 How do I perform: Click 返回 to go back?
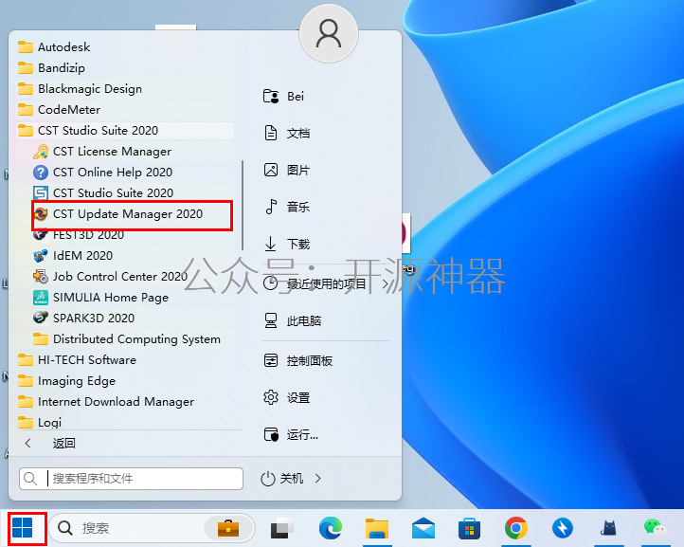point(63,443)
